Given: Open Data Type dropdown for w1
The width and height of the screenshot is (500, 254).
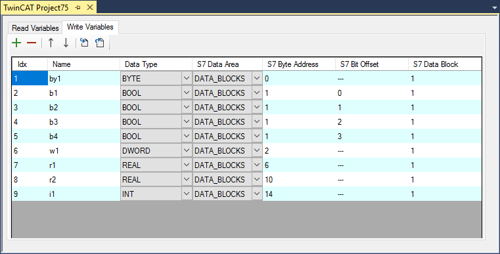Looking at the screenshot, I should coord(187,151).
